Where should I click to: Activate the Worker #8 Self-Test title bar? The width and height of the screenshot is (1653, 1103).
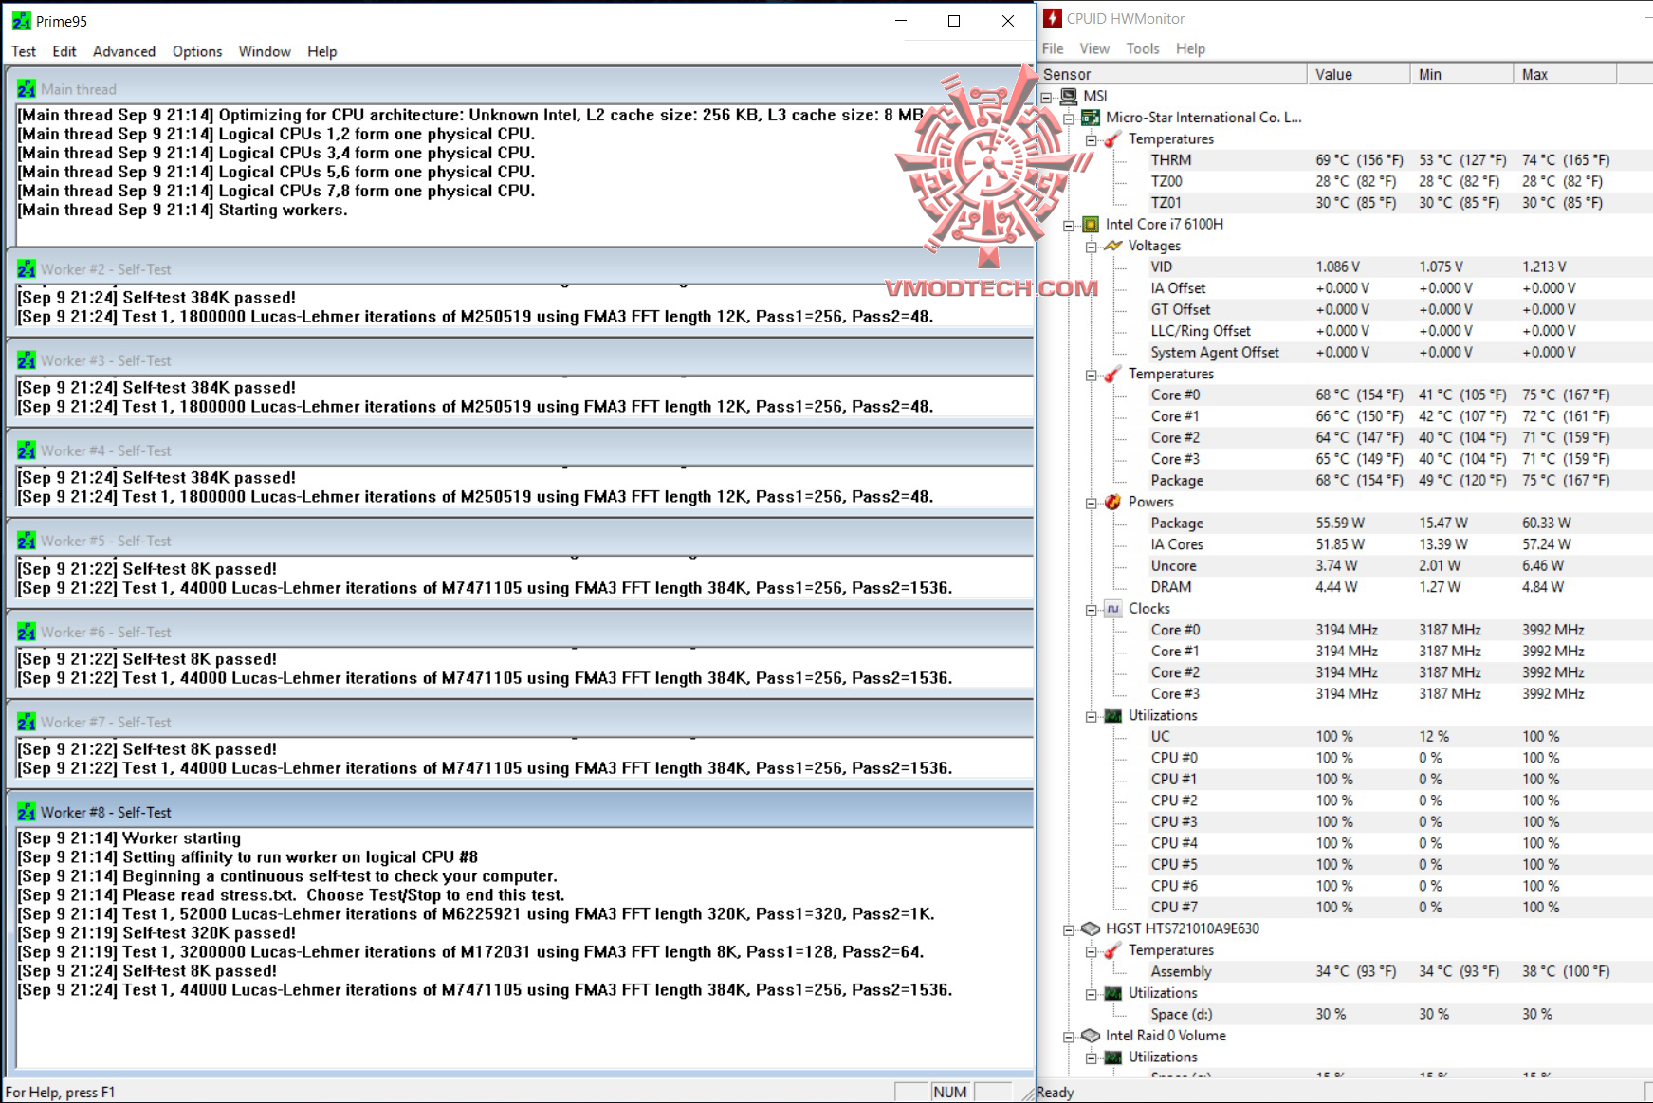[x=522, y=812]
